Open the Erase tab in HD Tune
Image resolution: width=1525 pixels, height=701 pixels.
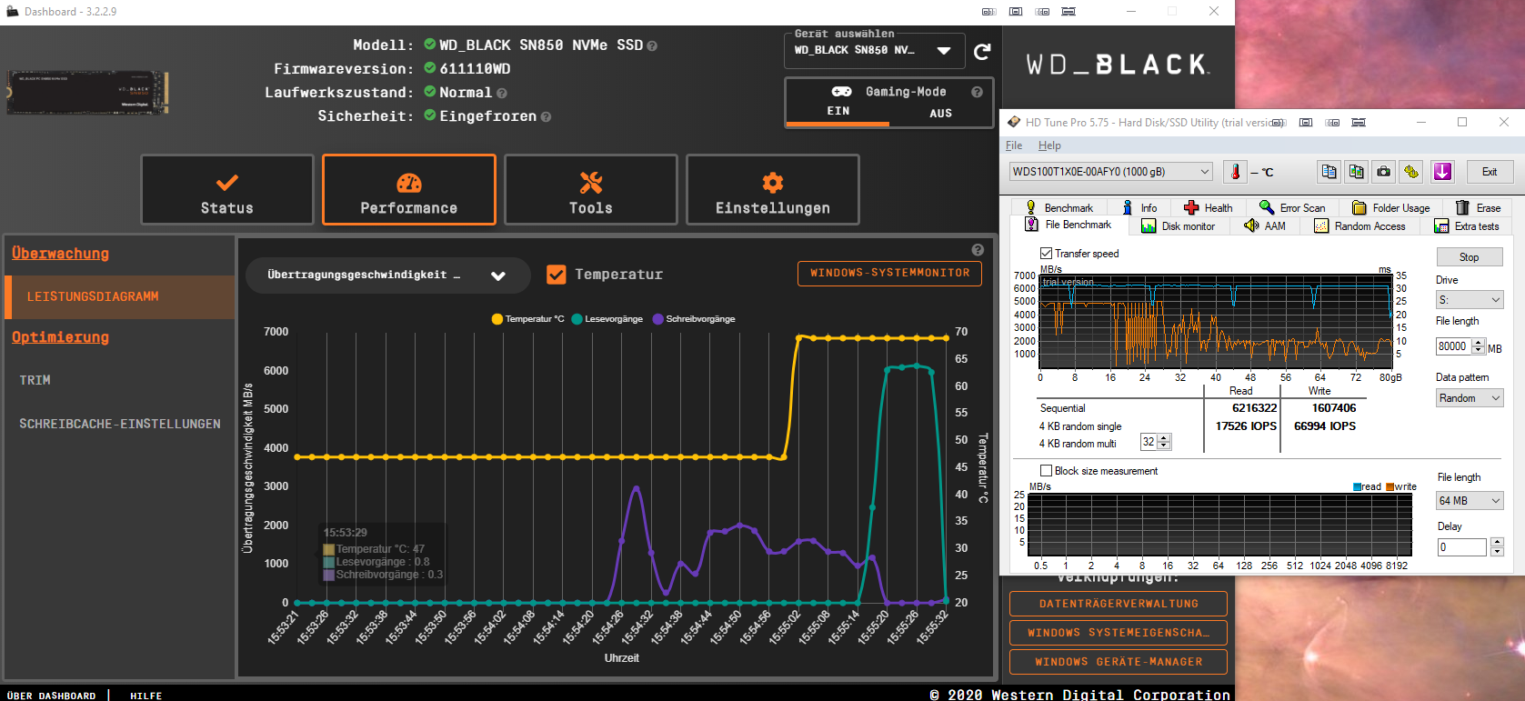click(1479, 207)
